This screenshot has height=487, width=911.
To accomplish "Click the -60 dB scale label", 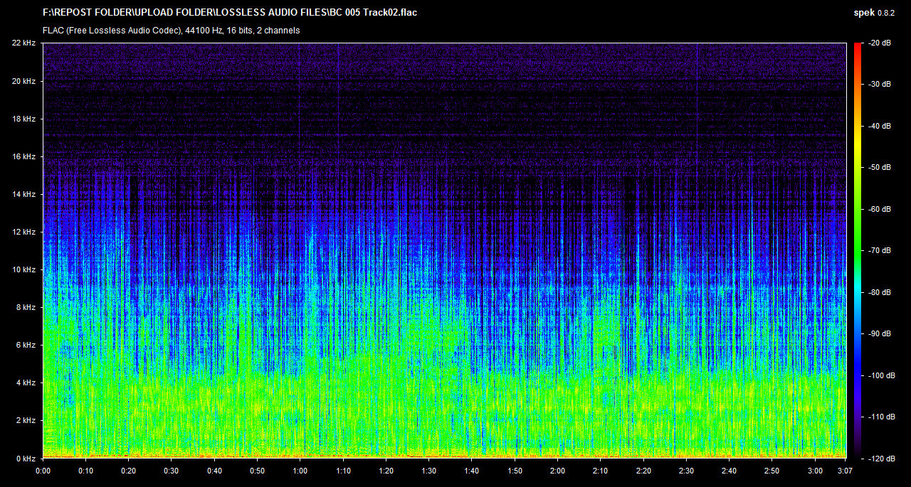I will pos(879,209).
